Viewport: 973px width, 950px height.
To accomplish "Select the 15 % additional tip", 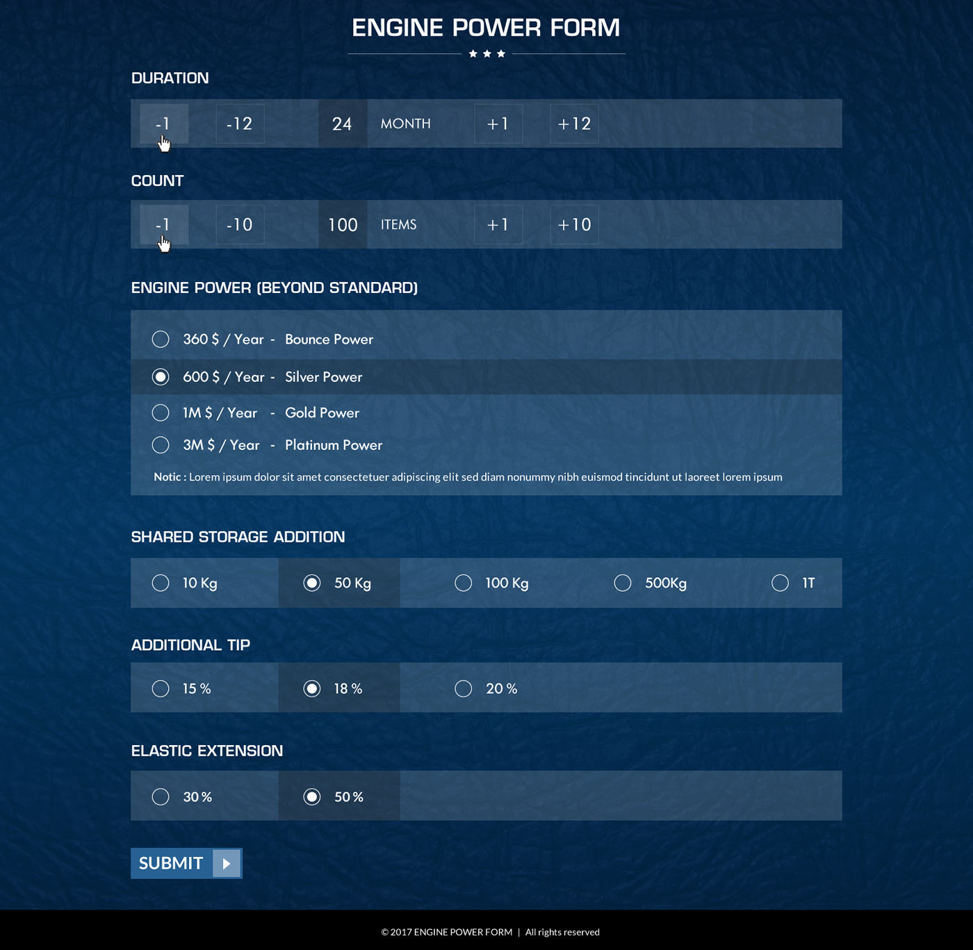I will (161, 688).
